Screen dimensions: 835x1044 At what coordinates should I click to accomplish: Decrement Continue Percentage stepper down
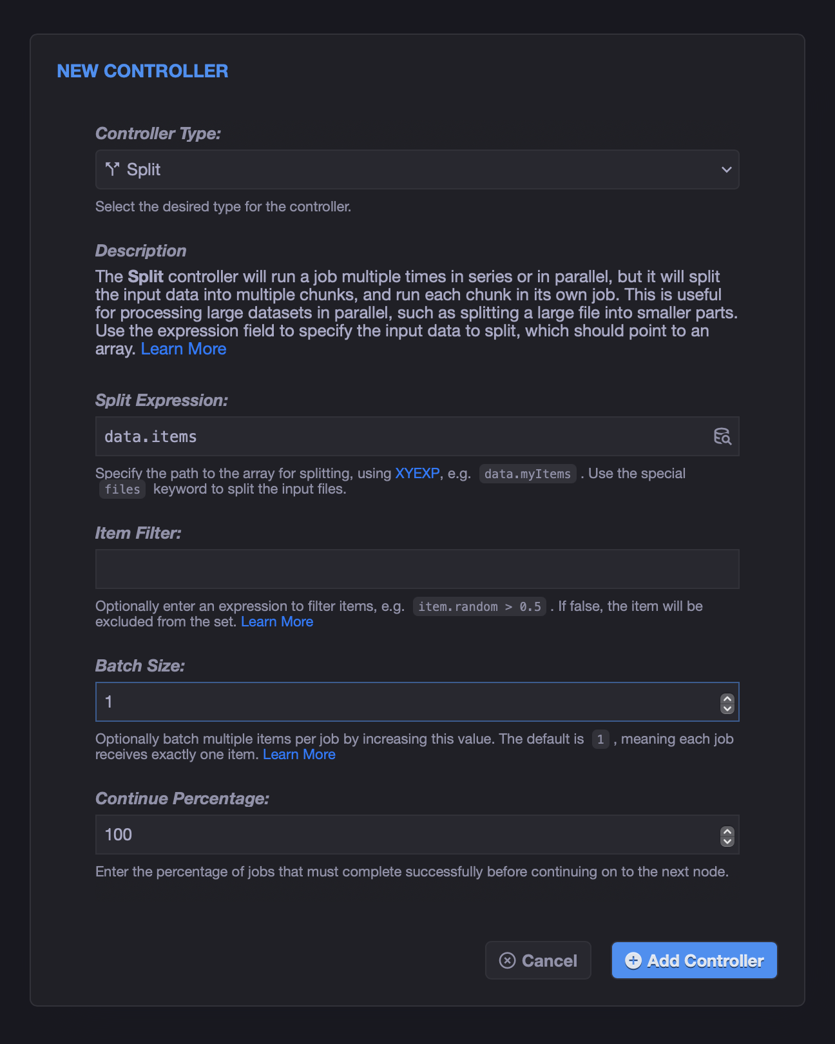(727, 841)
